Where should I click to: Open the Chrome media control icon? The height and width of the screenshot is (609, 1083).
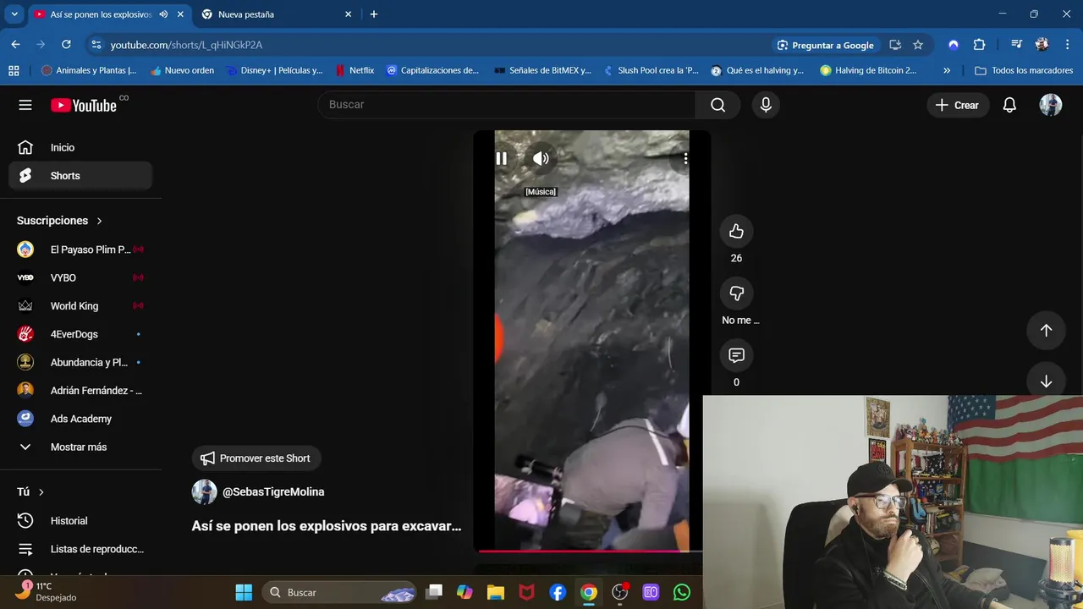click(1017, 45)
